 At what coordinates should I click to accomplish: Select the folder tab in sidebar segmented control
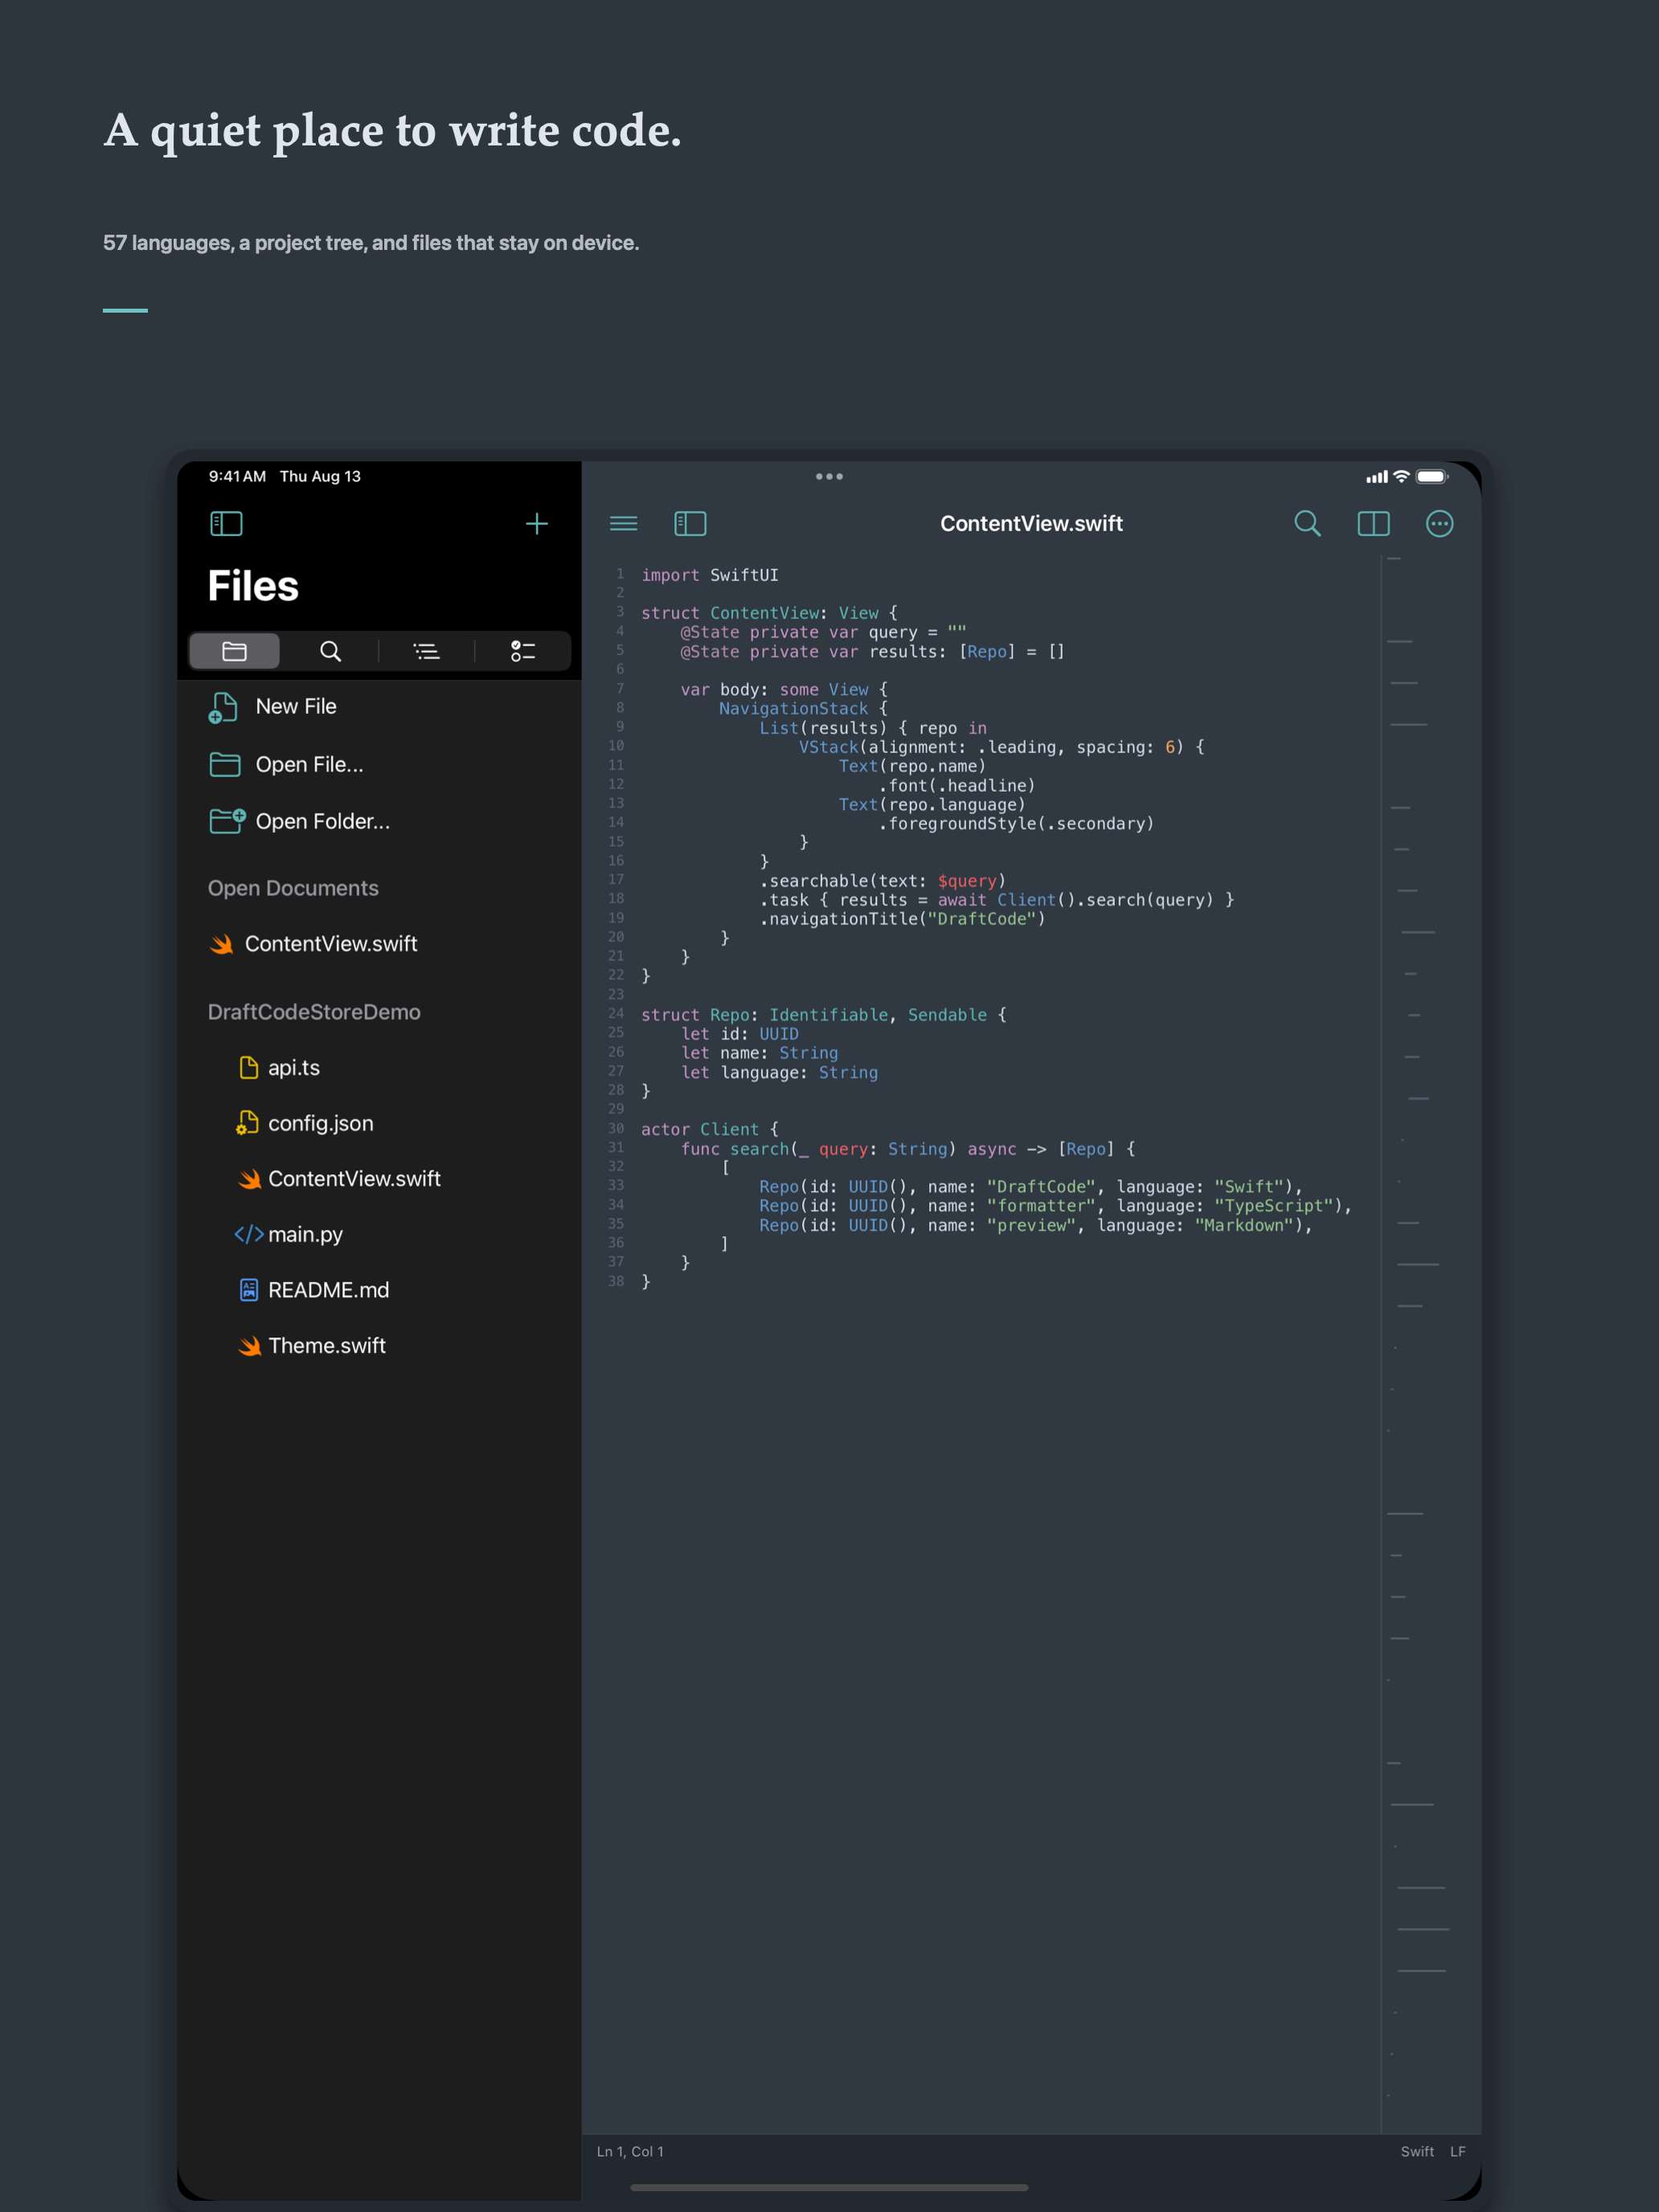click(234, 651)
